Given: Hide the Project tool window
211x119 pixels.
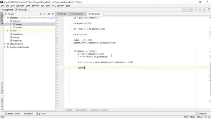Looking at the screenshot, I should 53,14.
